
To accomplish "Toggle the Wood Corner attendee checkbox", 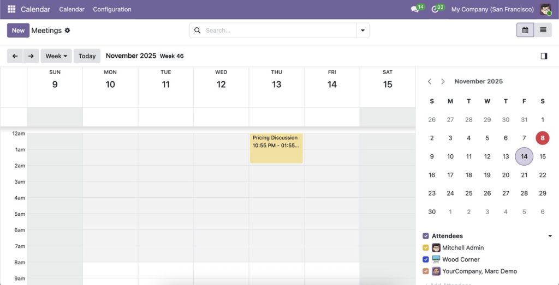I will point(426,259).
